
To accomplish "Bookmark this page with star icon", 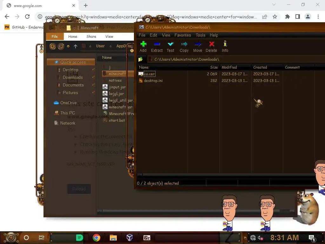I will point(275,17).
